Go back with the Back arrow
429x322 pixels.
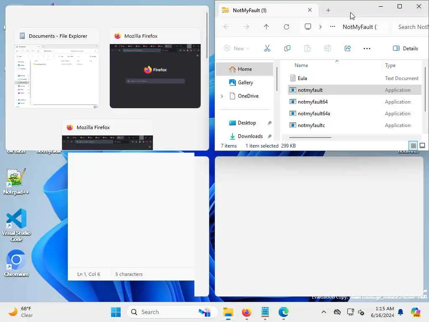click(x=226, y=27)
